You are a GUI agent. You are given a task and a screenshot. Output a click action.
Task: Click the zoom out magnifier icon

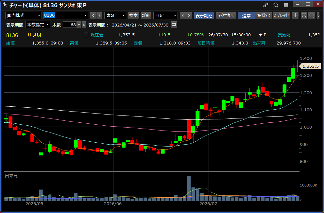[x=312, y=15]
